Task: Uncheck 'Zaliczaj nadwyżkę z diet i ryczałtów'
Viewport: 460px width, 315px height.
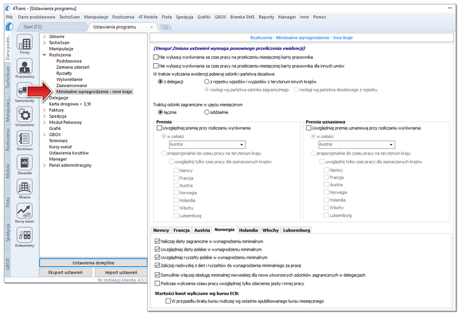Action: tap(157, 266)
